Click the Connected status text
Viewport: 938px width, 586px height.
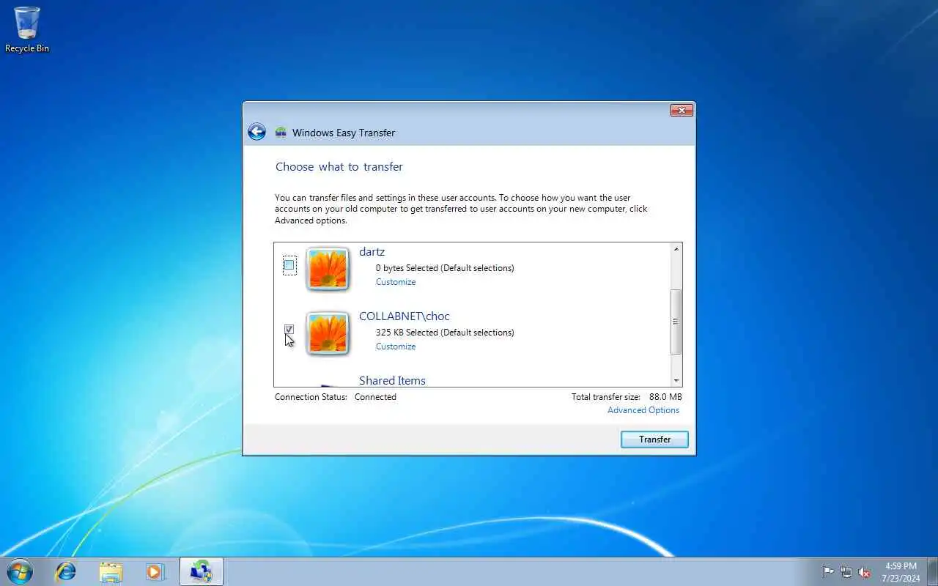[375, 397]
